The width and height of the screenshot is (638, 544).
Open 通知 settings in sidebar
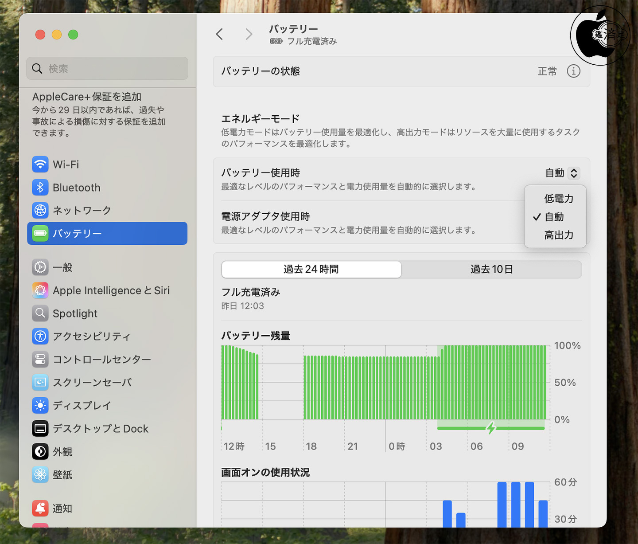(62, 509)
